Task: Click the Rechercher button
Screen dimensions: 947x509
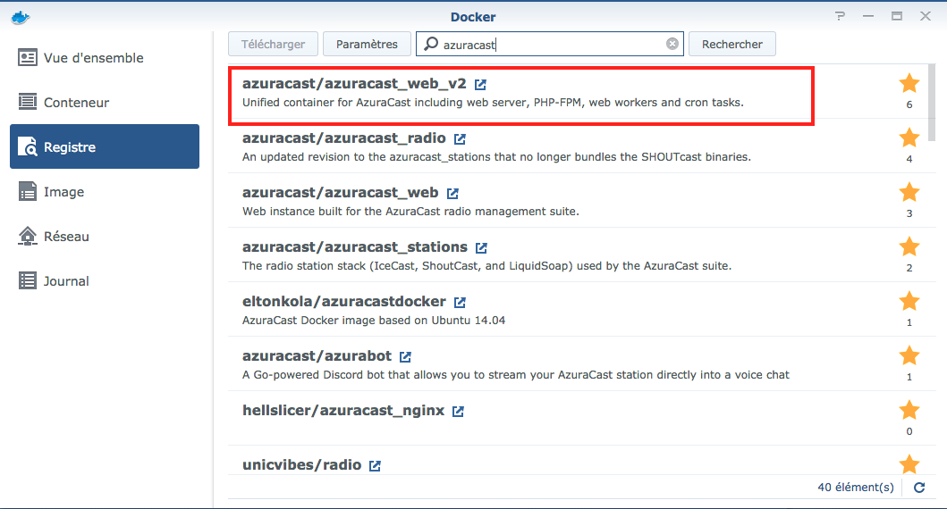Action: click(x=732, y=44)
